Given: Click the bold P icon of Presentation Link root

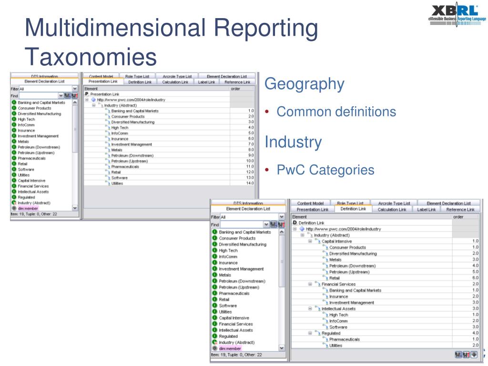Looking at the screenshot, I should click(87, 94).
